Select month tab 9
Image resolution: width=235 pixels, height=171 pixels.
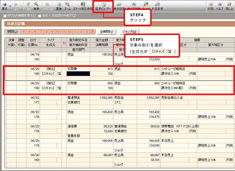[52, 32]
